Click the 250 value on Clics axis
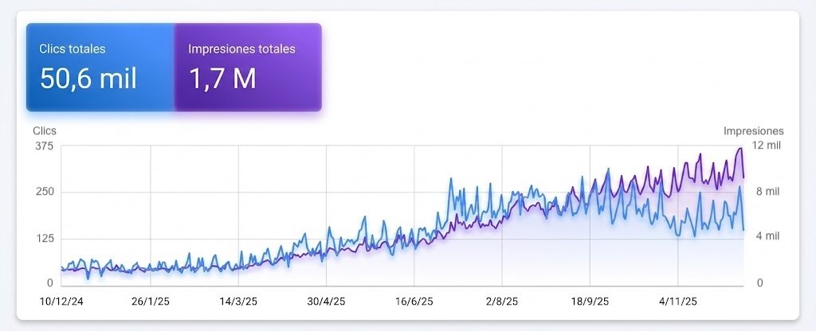This screenshot has height=331, width=816. tap(44, 192)
